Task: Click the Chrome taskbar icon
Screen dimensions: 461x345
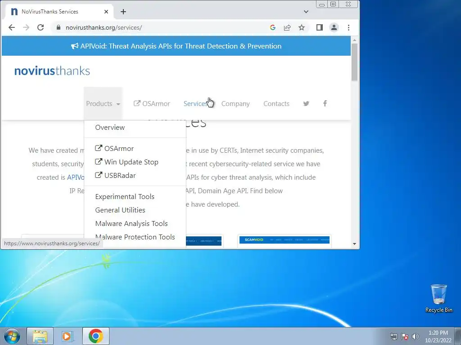Action: coord(95,336)
